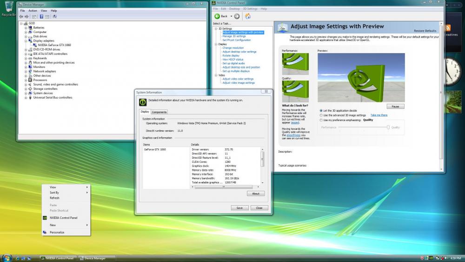This screenshot has width=465, height=262.
Task: Open the Back button dropdown arrow in NVIDIA panel
Action: click(x=231, y=16)
